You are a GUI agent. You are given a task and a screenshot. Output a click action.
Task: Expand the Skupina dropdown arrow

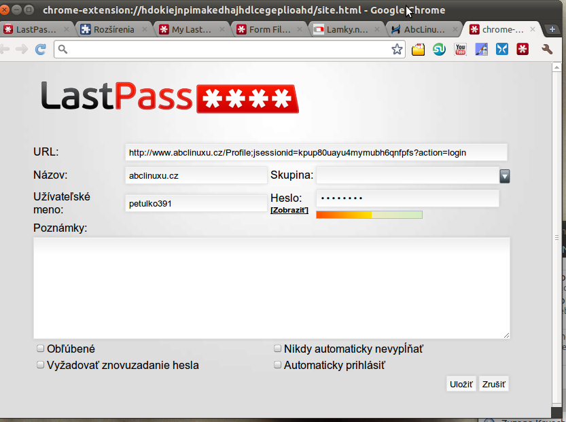tap(505, 176)
